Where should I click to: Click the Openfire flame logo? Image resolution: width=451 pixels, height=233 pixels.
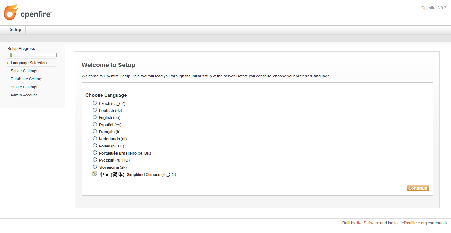11,12
